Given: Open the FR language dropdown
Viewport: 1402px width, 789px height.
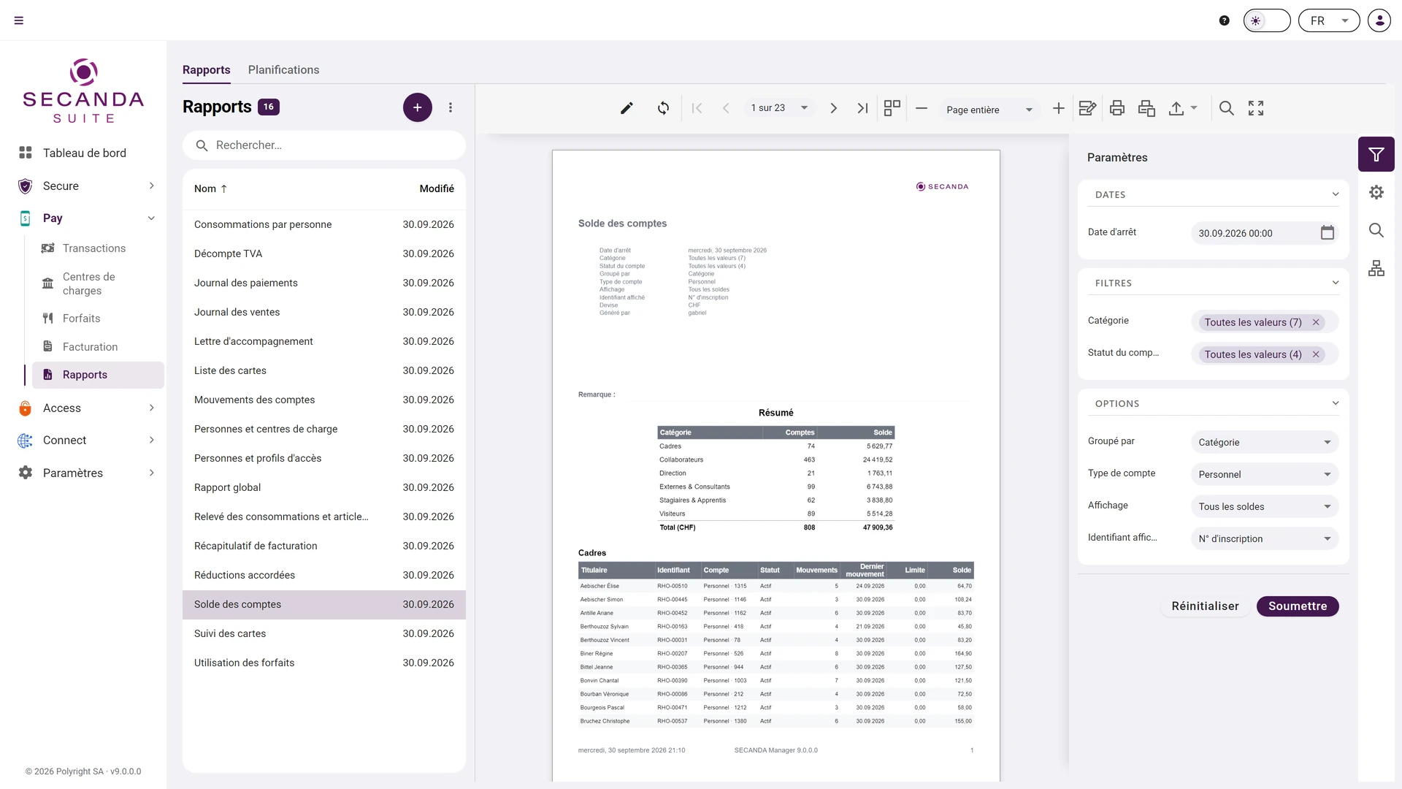Looking at the screenshot, I should click(x=1329, y=20).
